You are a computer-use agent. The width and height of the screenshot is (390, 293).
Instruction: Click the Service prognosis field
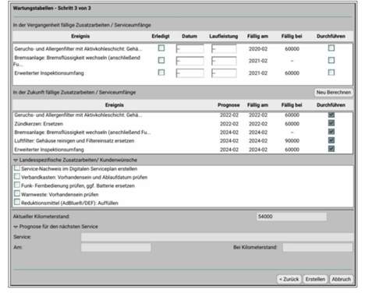coord(217,237)
